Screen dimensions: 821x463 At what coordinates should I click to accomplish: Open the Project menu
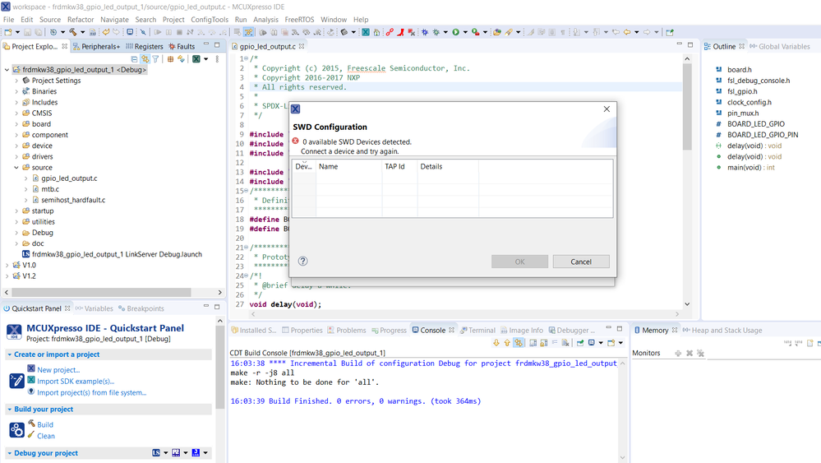(x=173, y=20)
